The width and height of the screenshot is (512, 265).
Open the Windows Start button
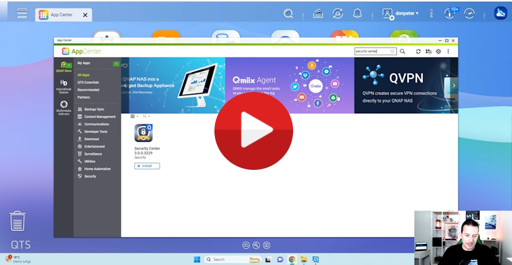pos(197,259)
